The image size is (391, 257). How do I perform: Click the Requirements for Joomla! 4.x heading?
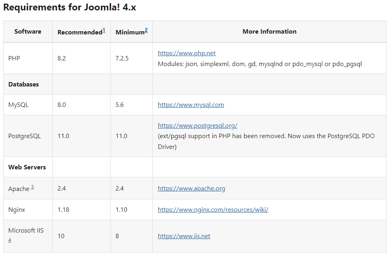click(70, 8)
